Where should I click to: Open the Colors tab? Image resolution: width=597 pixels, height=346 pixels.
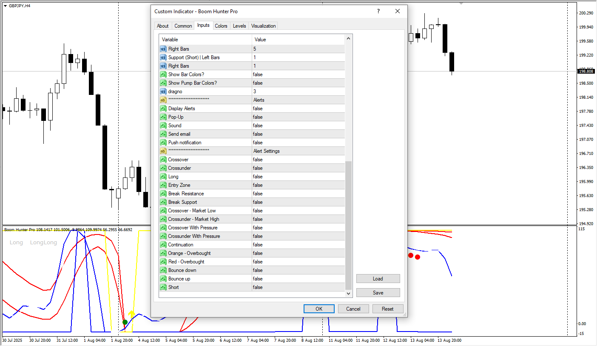[221, 26]
